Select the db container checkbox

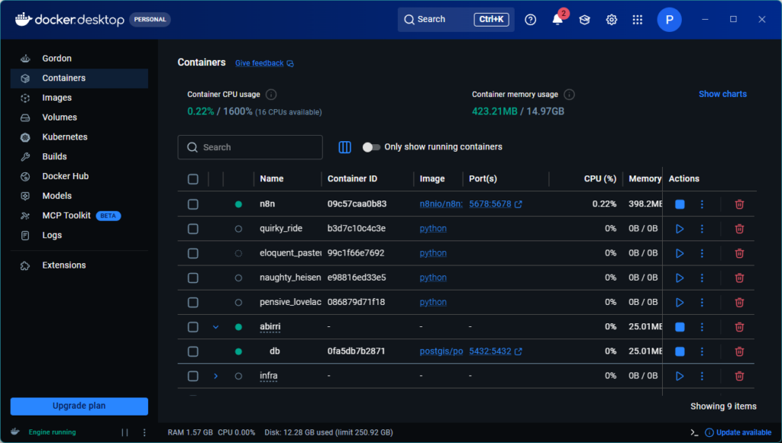193,352
